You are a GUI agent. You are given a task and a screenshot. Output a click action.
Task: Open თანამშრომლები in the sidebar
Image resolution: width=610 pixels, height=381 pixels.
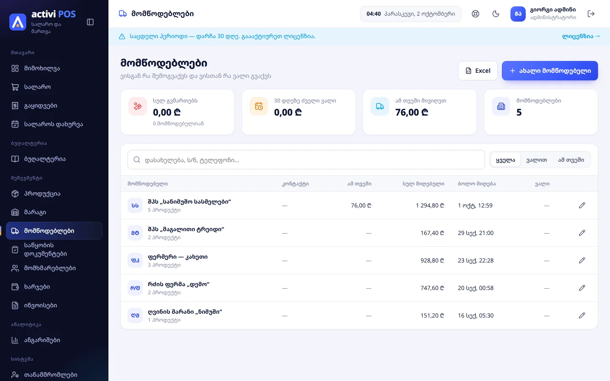point(54,375)
